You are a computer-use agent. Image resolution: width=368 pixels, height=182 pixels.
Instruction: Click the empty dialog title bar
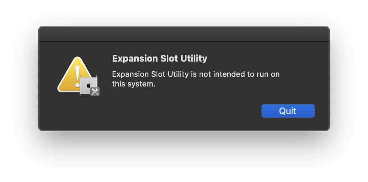click(184, 34)
